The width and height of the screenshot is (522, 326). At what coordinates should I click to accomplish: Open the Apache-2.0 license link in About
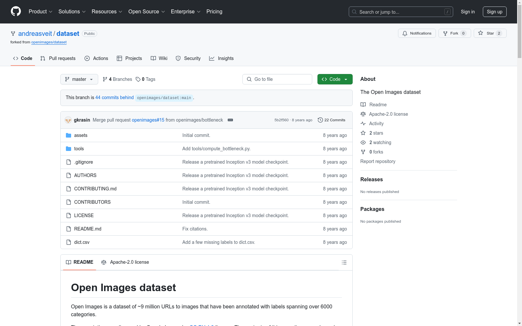(384, 114)
